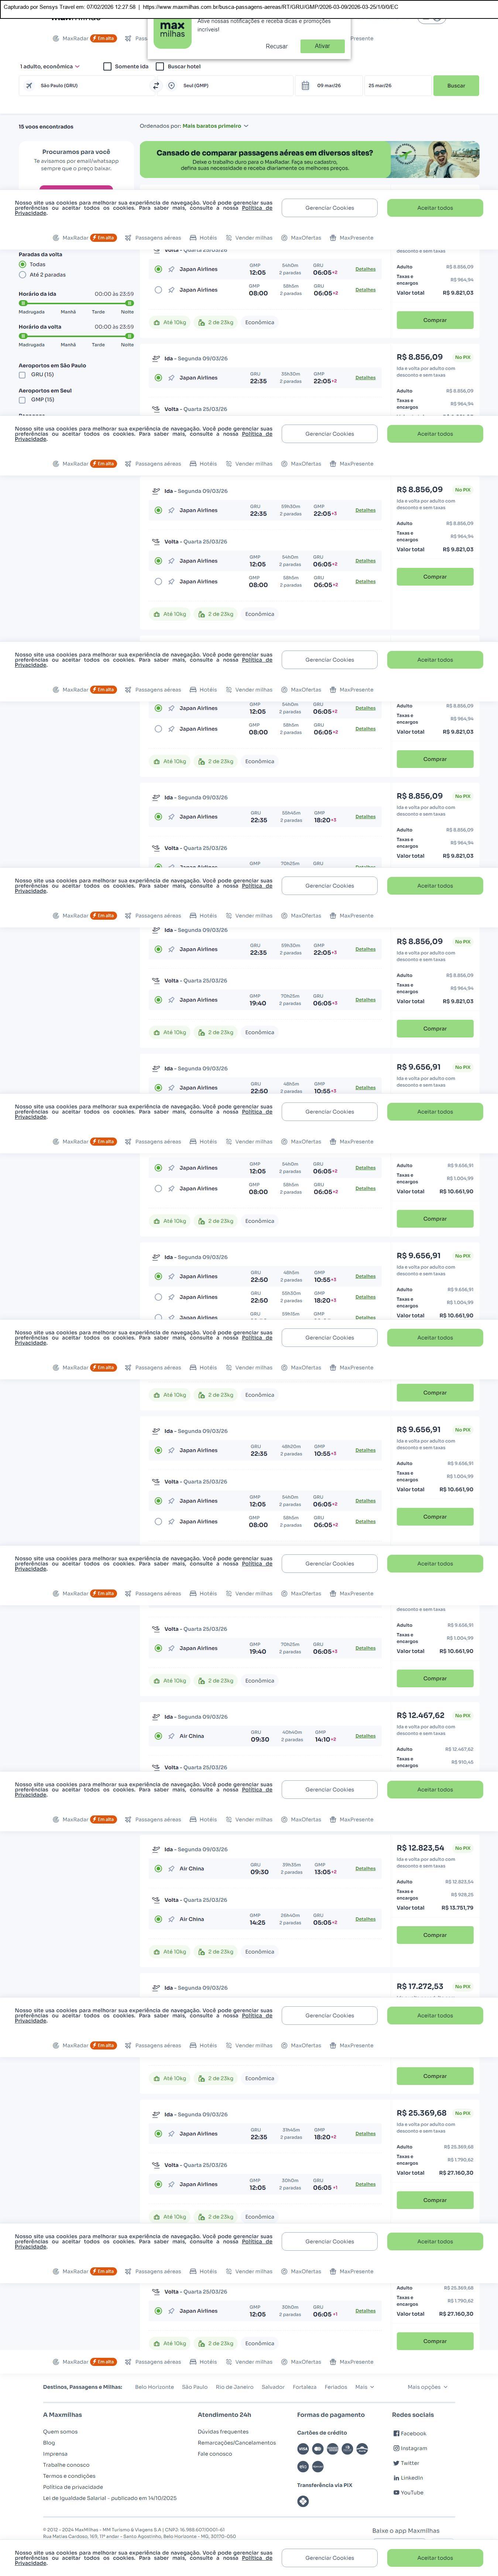Viewport: 498px width, 2576px height.
Task: Open the "1 adulto, econômica" passenger dropdown
Action: pos(50,67)
